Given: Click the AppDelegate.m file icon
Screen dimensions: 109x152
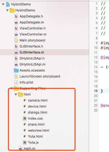Looking at the screenshot, I should tap(16, 22).
